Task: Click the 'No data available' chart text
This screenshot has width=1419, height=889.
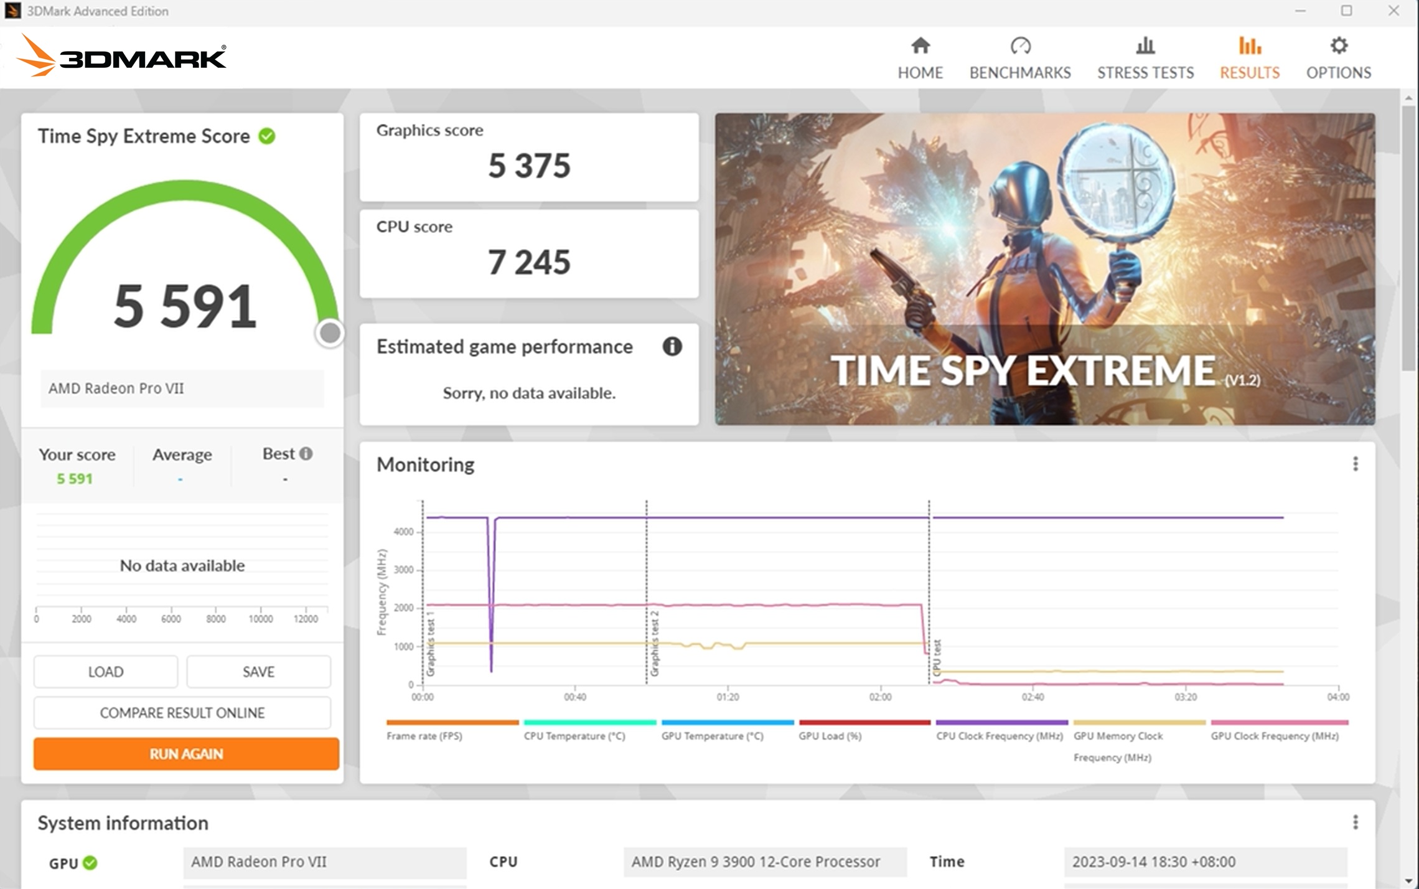Action: point(182,565)
